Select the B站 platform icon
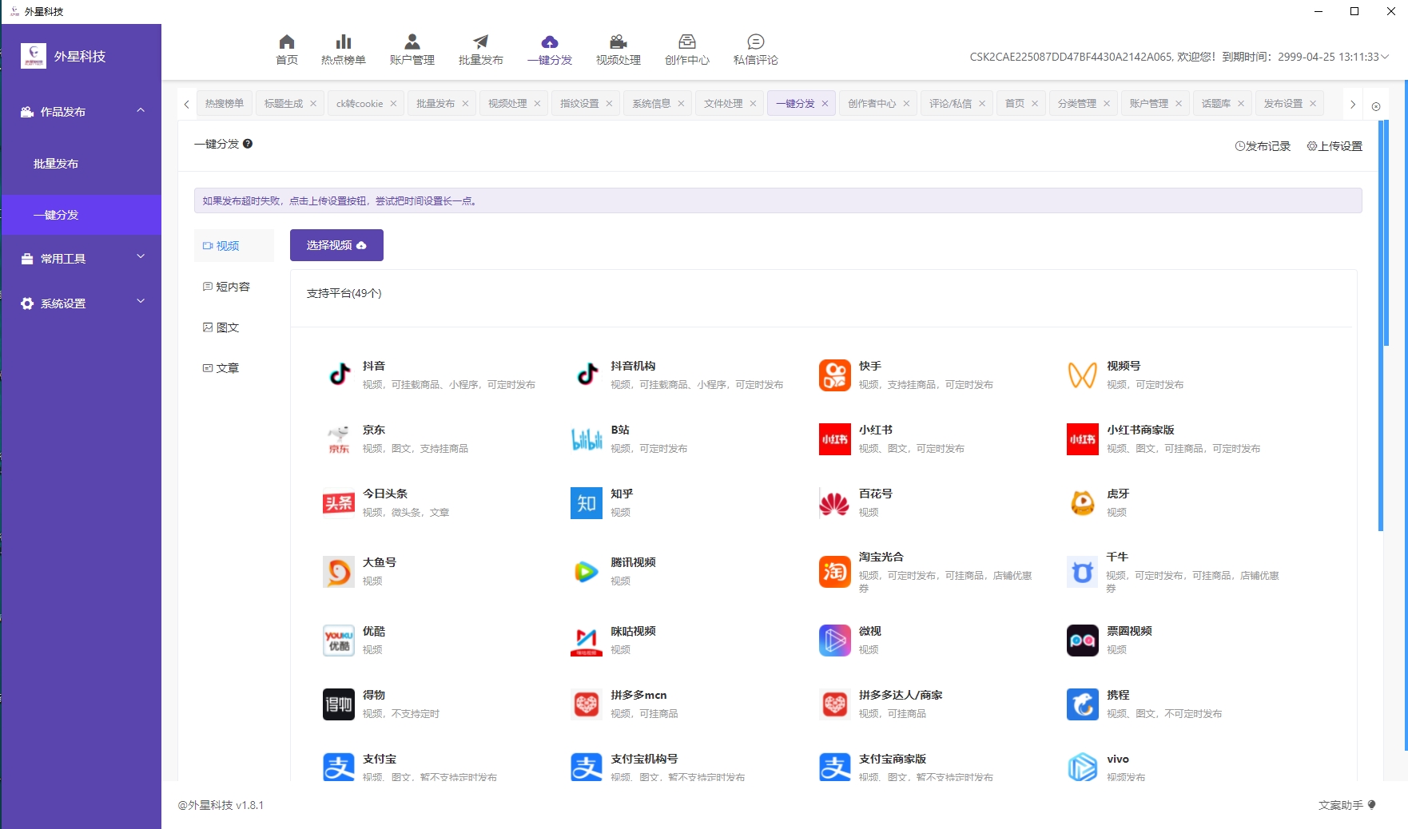This screenshot has width=1408, height=829. point(586,438)
